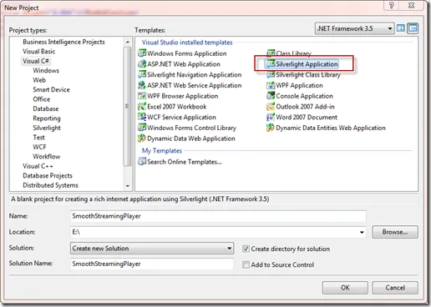
Task: Select the Office project type
Action: pyautogui.click(x=42, y=99)
